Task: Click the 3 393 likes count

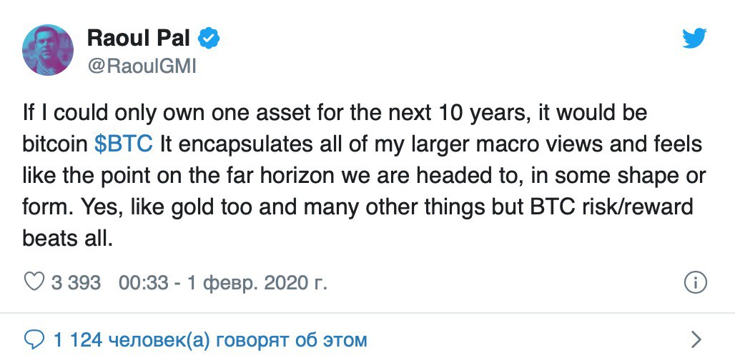Action: click(76, 282)
